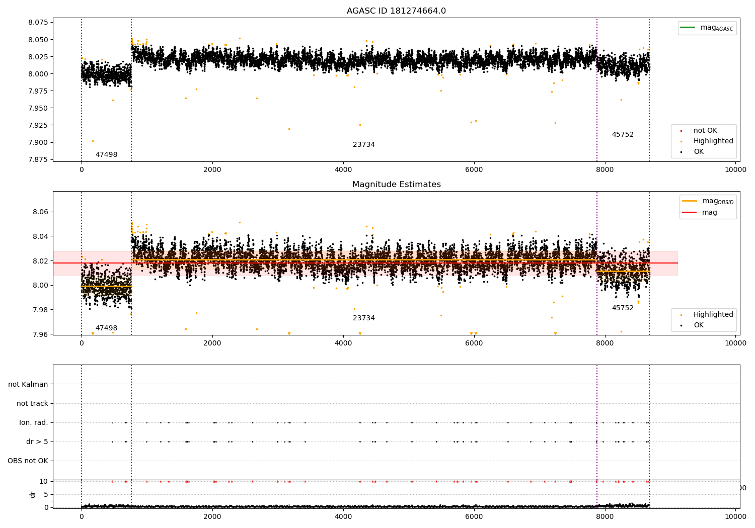This screenshot has width=755, height=528.
Task: Click OBSID label 47498 in the top plot
Action: tap(106, 155)
